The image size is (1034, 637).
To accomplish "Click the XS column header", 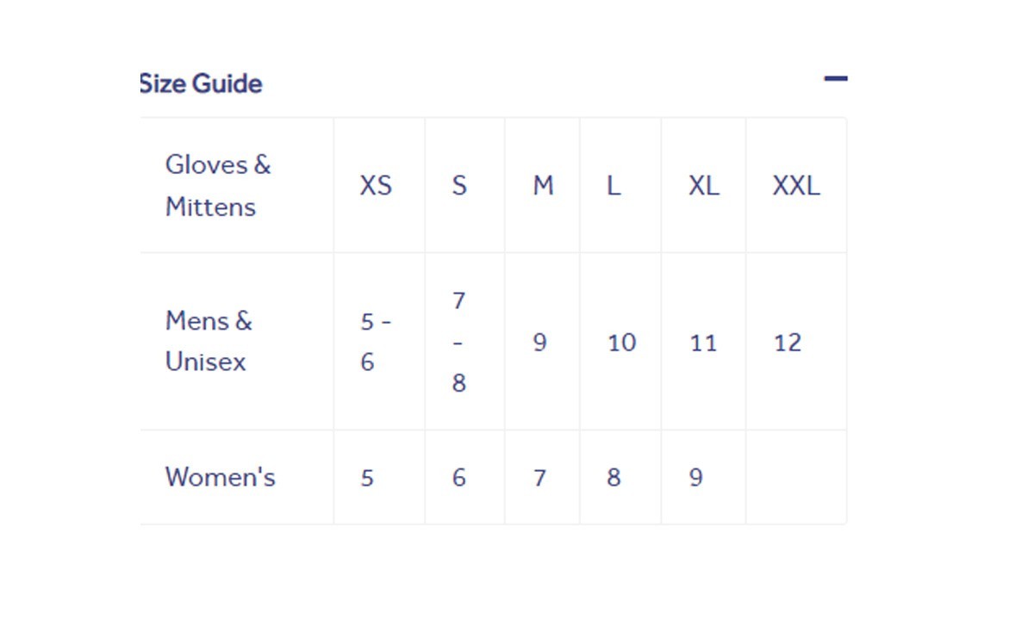I will click(376, 185).
